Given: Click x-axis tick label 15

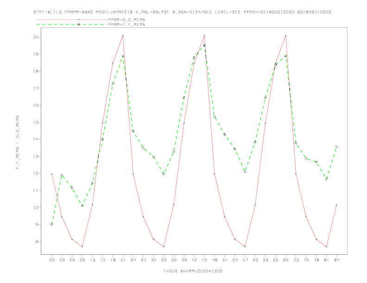Looking at the screenshot, I should click(x=102, y=260).
